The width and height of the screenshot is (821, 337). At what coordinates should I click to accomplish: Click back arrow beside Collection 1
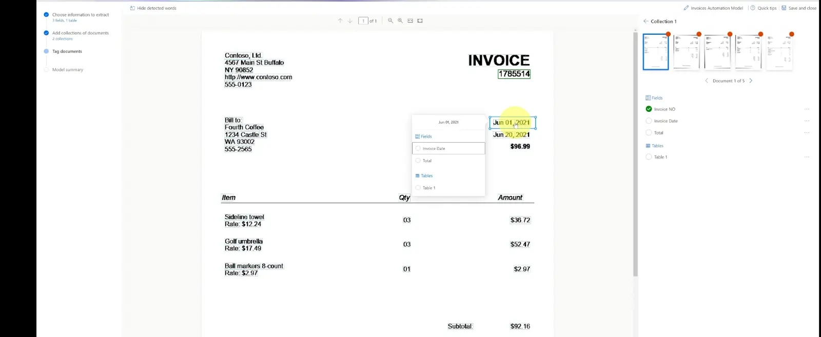(646, 22)
